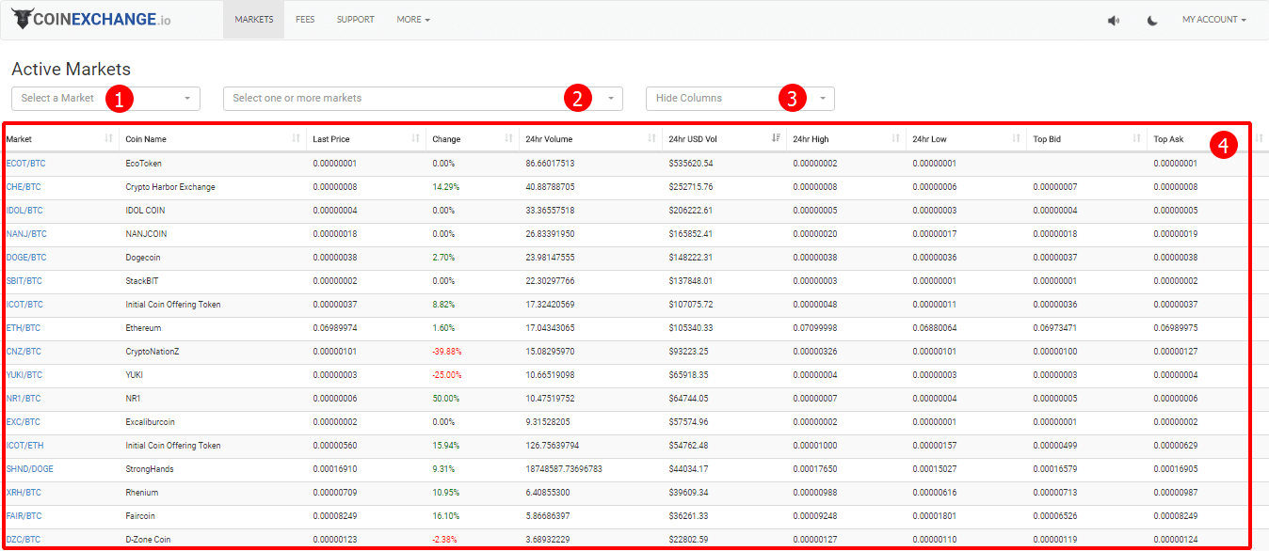Screen dimensions: 1269x551
Task: Sort table by Coin Name column
Action: pos(213,139)
